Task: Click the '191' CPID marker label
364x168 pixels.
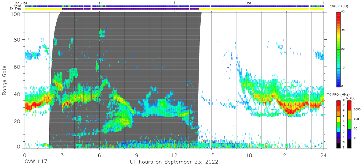Action: [x=100, y=3]
